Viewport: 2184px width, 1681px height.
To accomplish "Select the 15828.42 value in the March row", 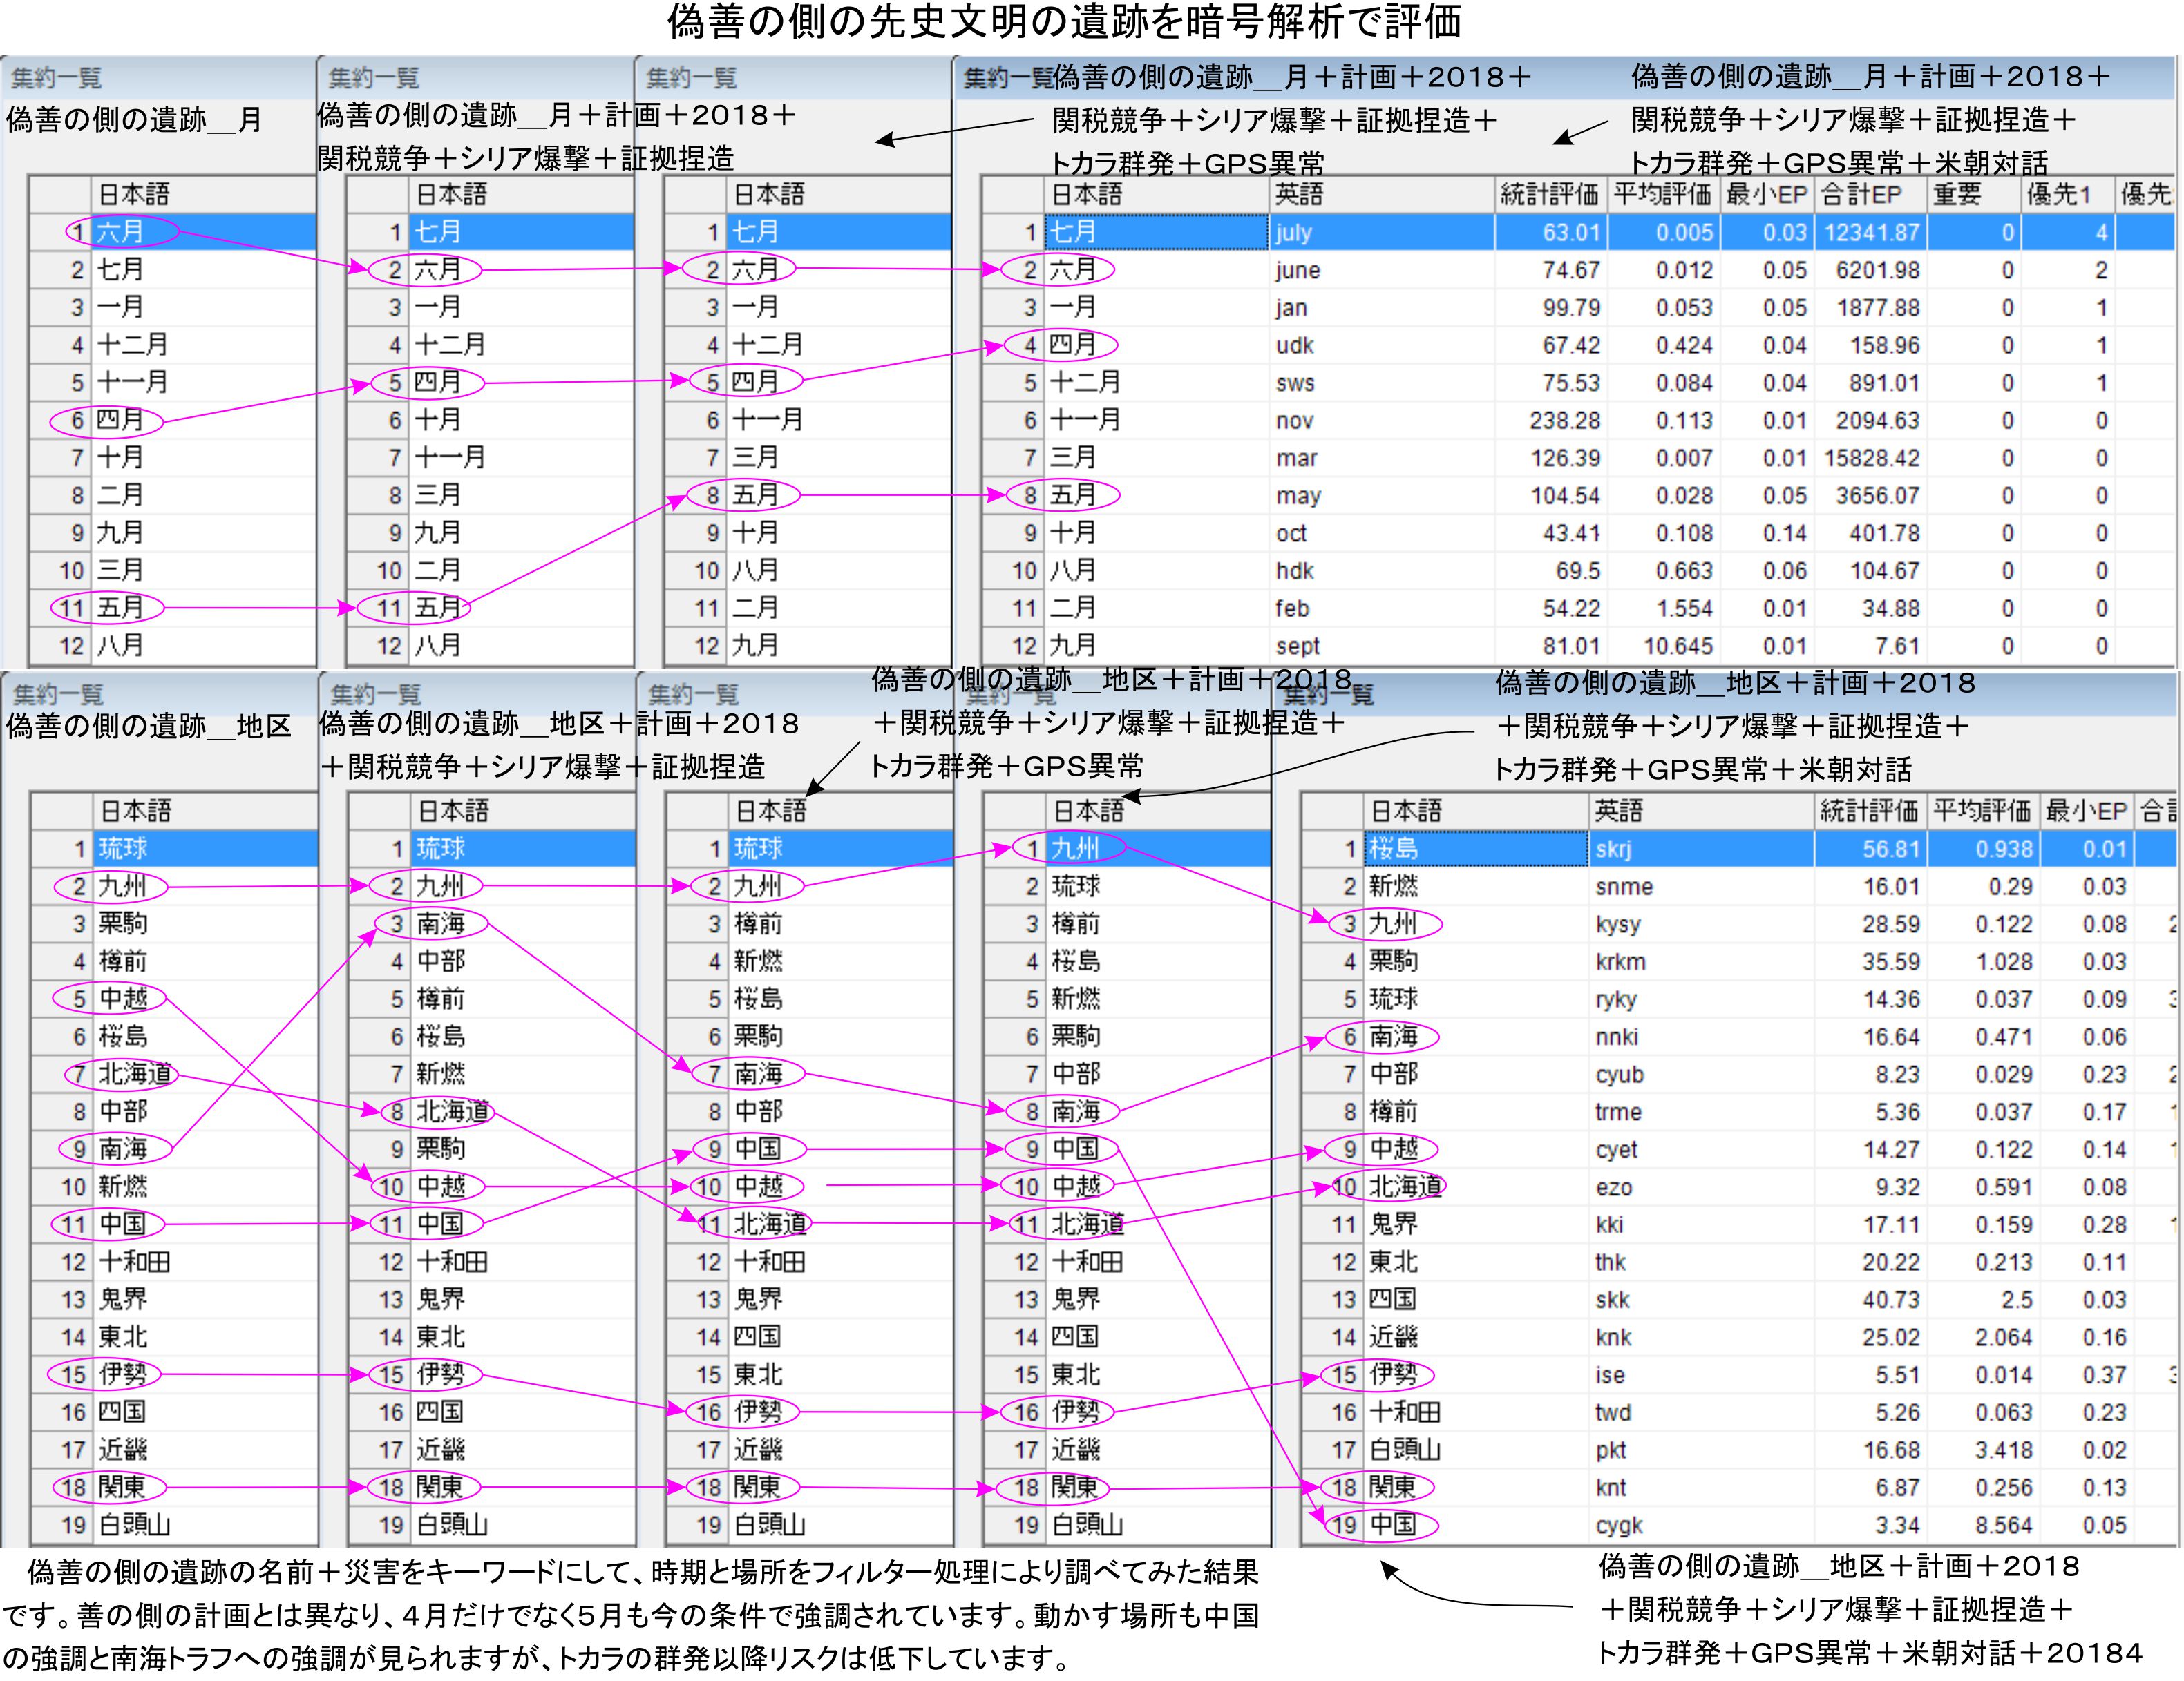I will [x=1871, y=458].
